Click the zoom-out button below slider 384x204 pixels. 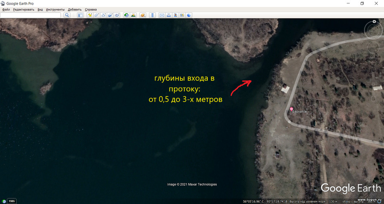373,99
